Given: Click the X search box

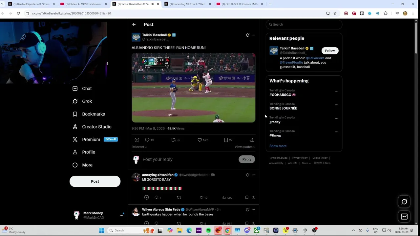Looking at the screenshot, I should [x=304, y=25].
